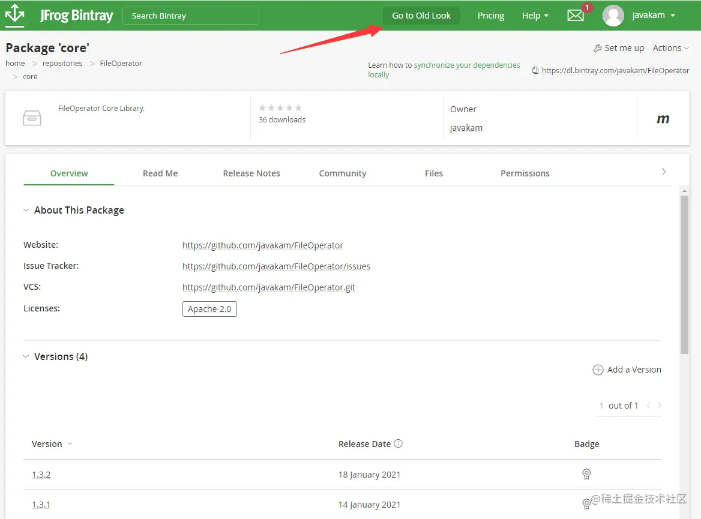The width and height of the screenshot is (701, 519).
Task: Click the Maven 'm' logo icon
Action: 663,119
